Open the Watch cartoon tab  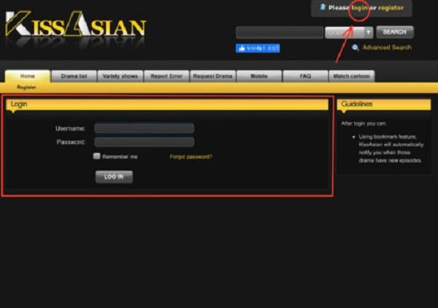coord(352,76)
